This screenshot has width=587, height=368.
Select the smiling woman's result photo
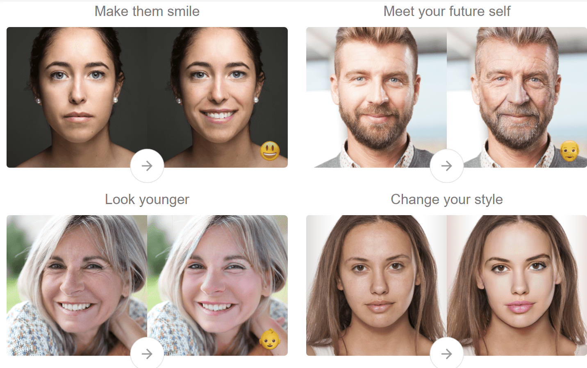pyautogui.click(x=217, y=97)
